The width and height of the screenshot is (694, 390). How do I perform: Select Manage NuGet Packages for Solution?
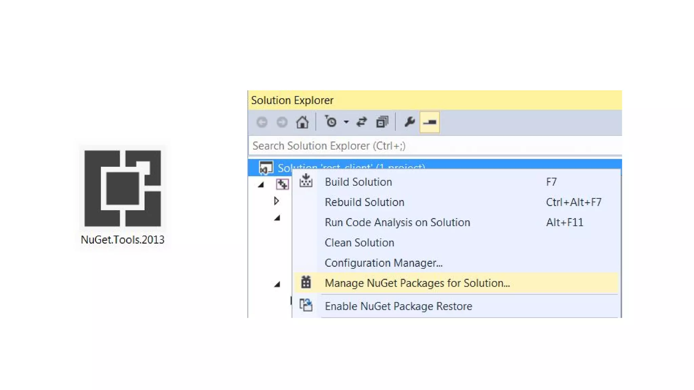point(417,283)
